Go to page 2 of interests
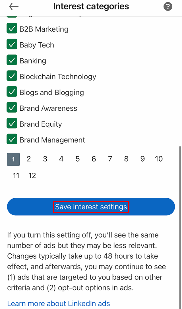The image size is (182, 309). click(29, 159)
